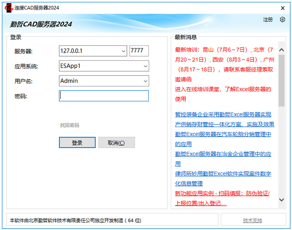The width and height of the screenshot is (292, 230).
Task: Click news scrollbar up arrow
Action: click(282, 50)
